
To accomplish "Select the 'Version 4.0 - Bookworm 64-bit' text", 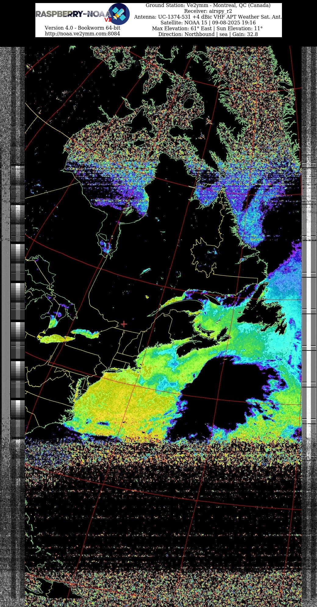I will coord(82,28).
